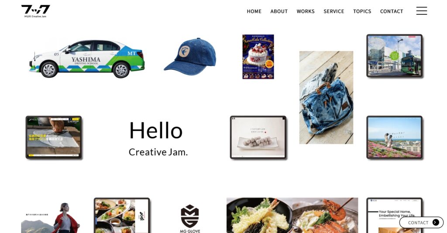The image size is (447, 233).
Task: Open the Xmas Cake Collection flyer
Action: [258, 57]
